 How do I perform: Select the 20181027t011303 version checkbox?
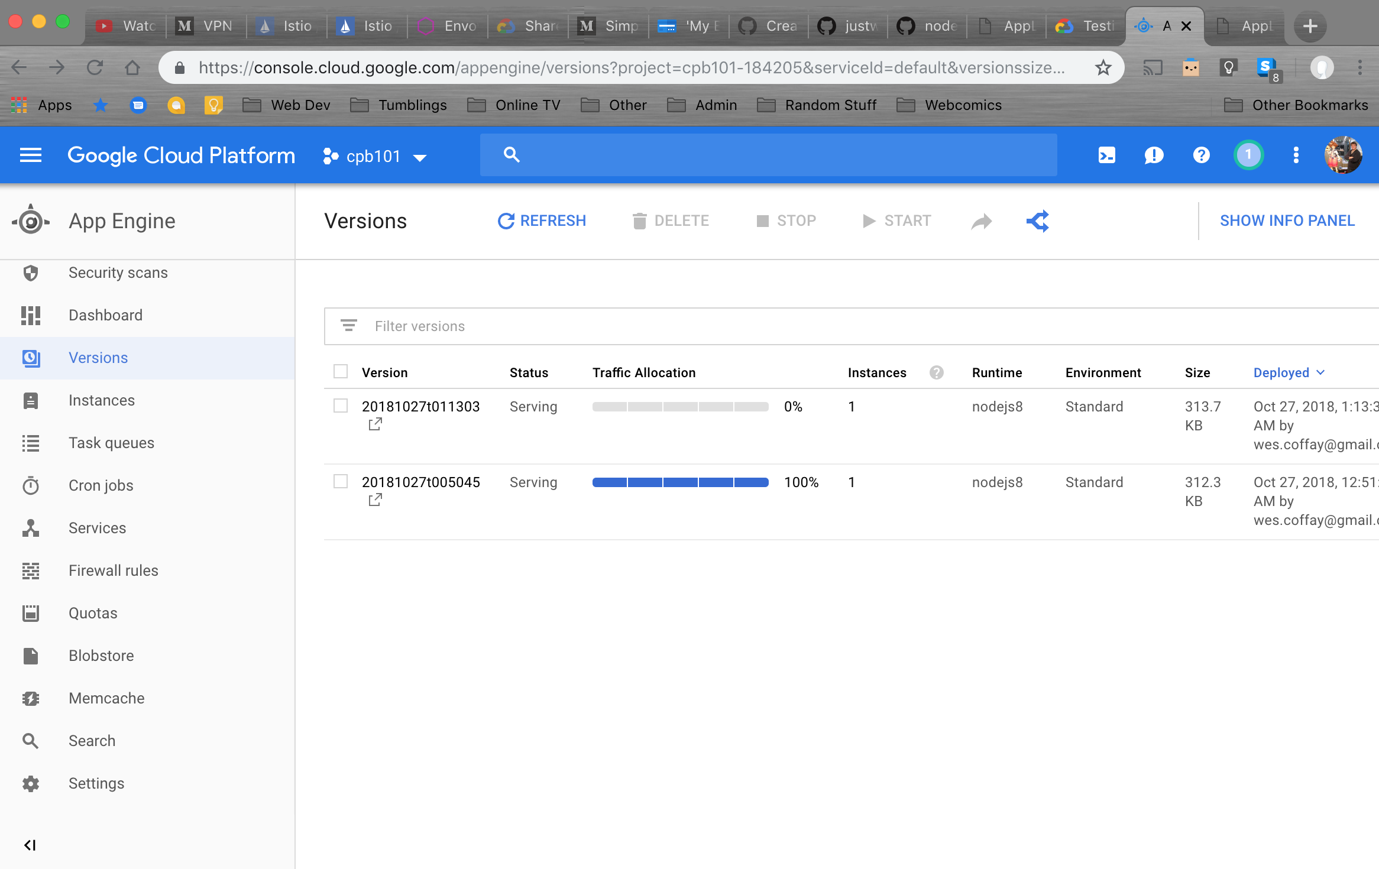pos(341,406)
